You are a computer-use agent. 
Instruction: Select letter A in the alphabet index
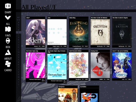pos(19,22)
